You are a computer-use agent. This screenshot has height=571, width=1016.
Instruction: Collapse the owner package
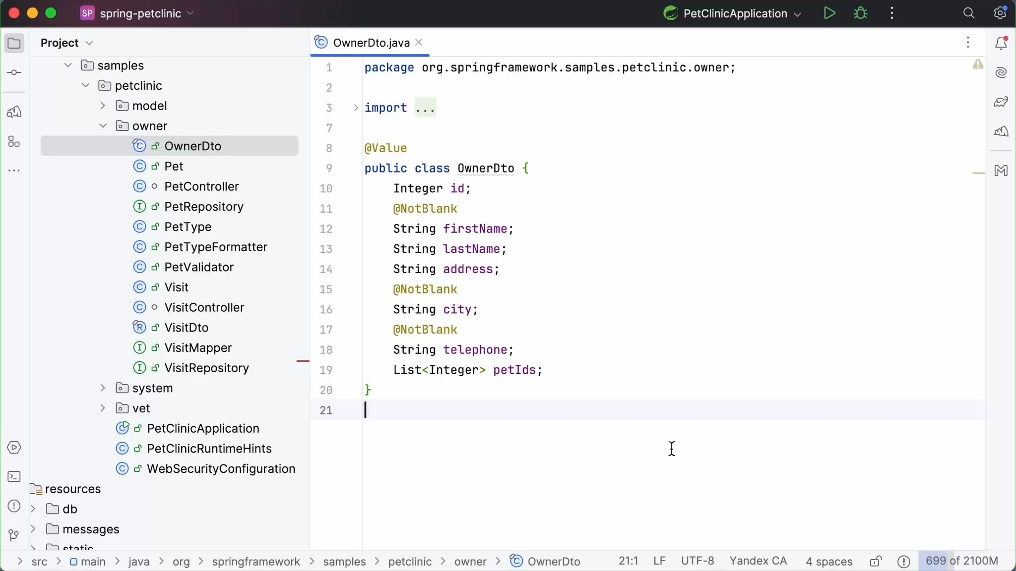(103, 126)
